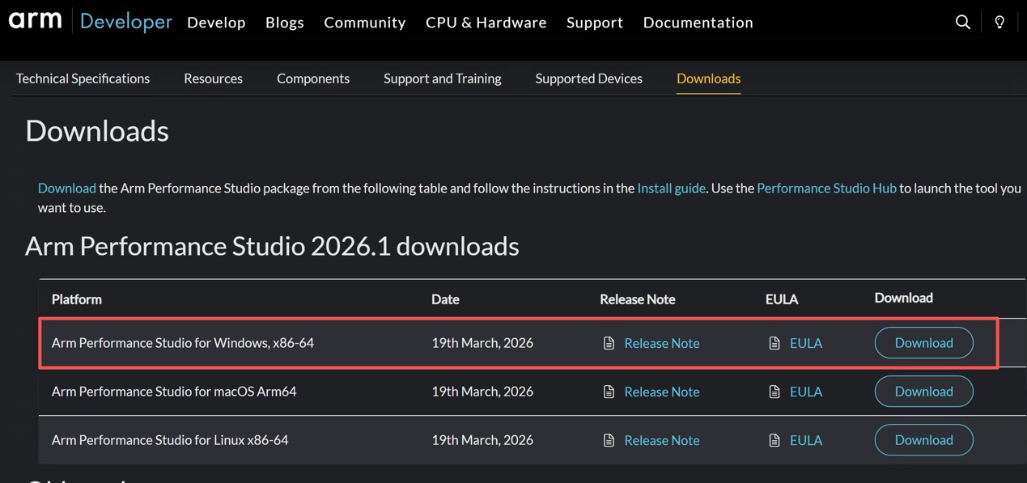
Task: Open EULA for Windows x86-64
Action: point(806,343)
